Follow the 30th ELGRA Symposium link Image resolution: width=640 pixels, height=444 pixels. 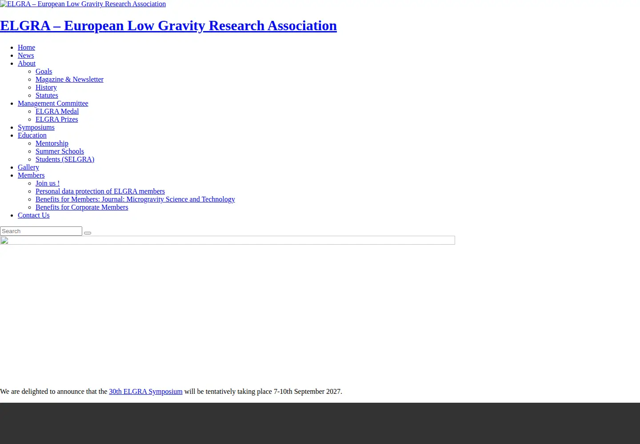tap(146, 392)
